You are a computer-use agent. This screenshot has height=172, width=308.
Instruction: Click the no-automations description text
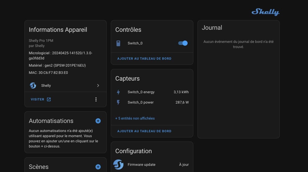(64, 138)
